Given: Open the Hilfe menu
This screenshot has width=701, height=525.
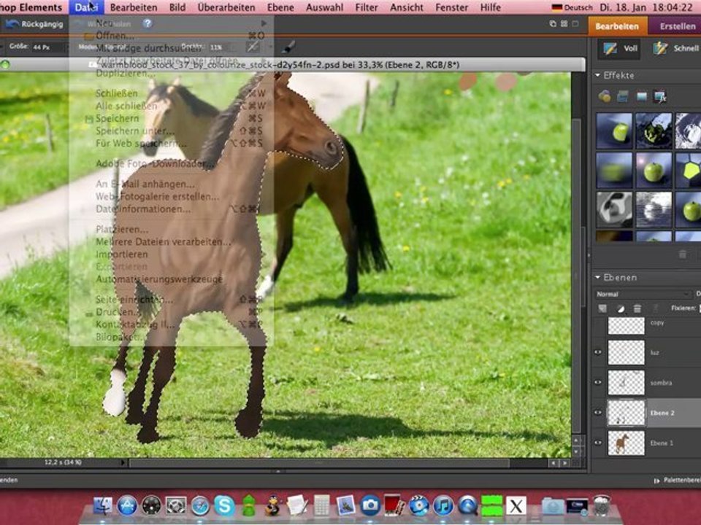Looking at the screenshot, I should 491,7.
